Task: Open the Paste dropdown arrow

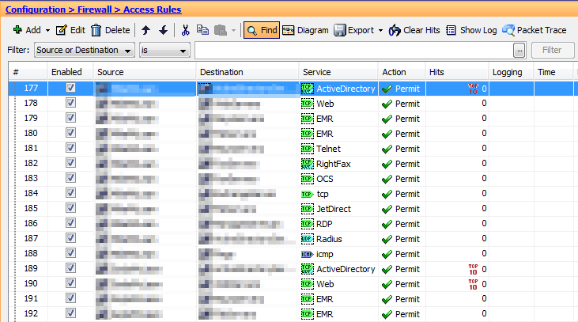Action: point(233,31)
